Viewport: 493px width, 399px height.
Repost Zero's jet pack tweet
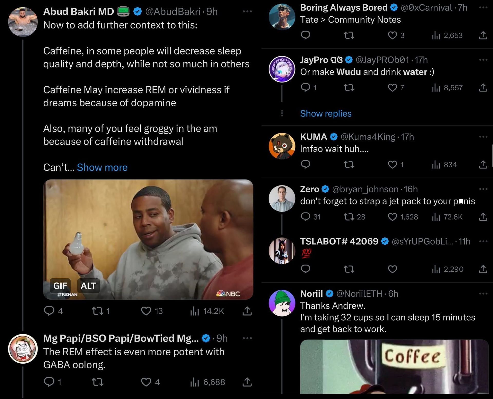(x=349, y=217)
